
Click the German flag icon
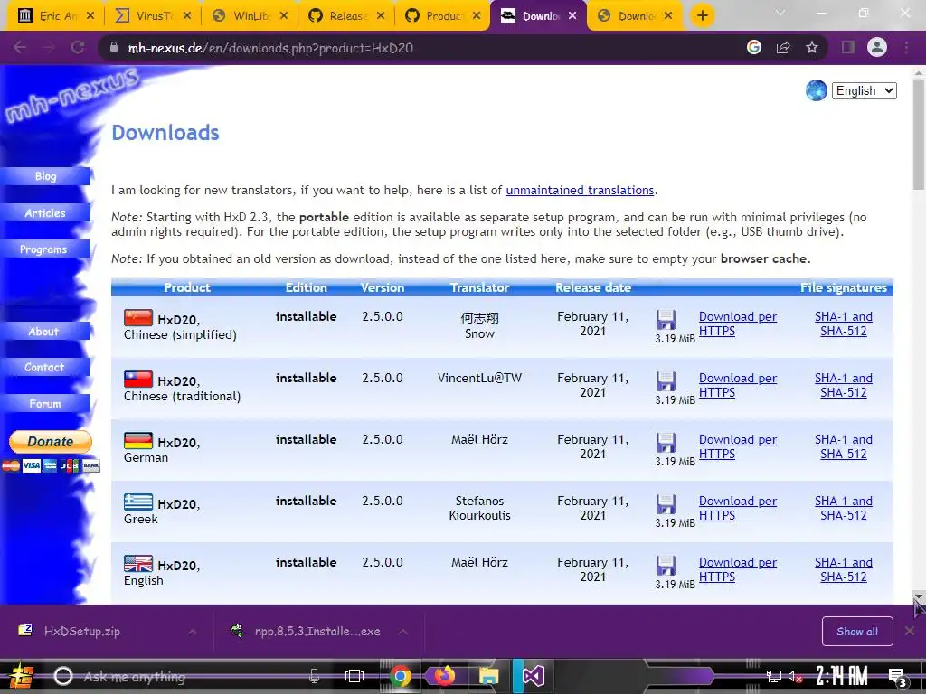coord(138,440)
